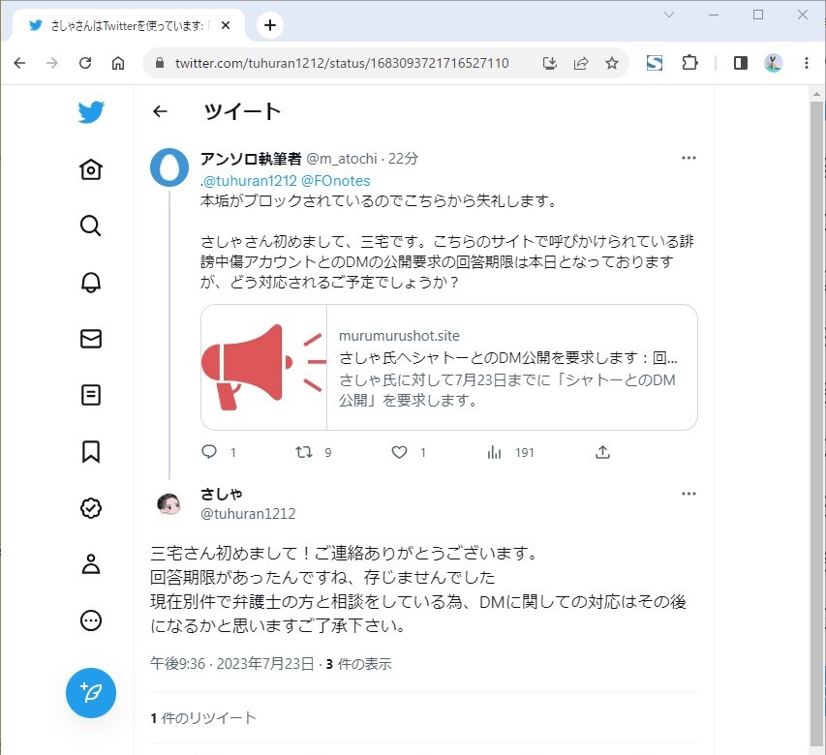Open Chrome three-dot menu
Image resolution: width=826 pixels, height=755 pixels.
pos(807,63)
